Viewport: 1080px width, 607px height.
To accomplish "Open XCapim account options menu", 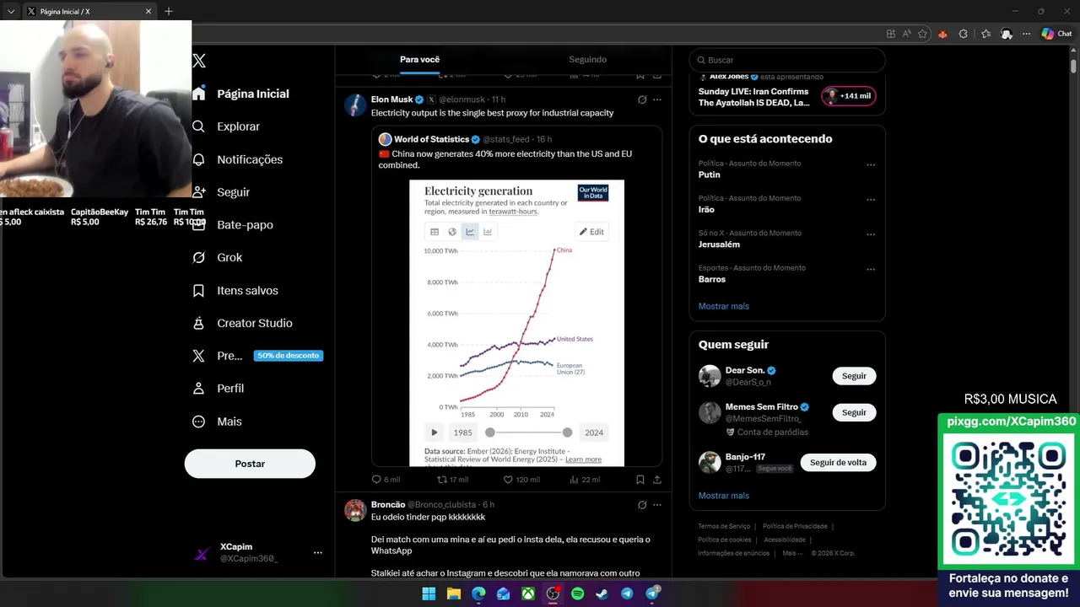I will click(318, 552).
